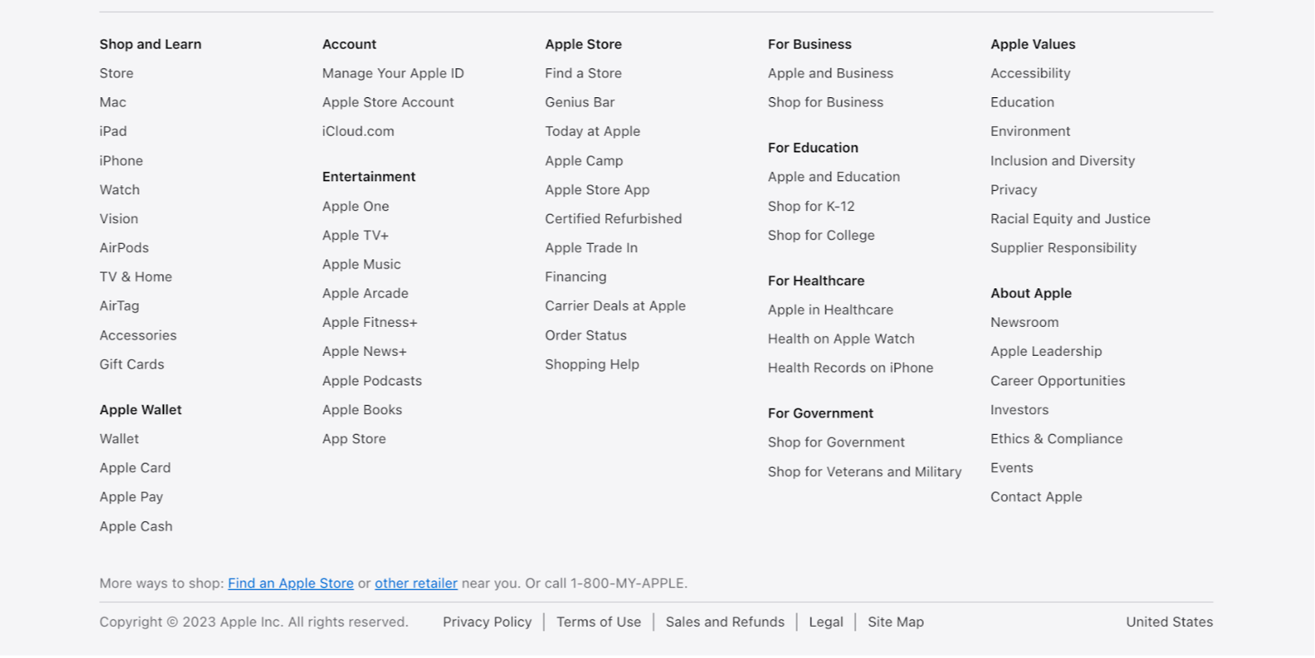Visit the Watch link
Image resolution: width=1315 pixels, height=658 pixels.
coord(119,189)
